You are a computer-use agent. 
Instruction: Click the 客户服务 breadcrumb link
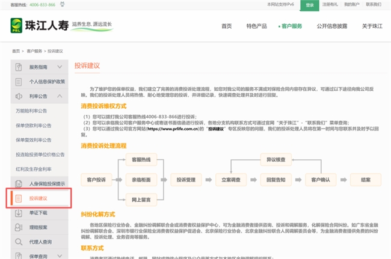click(34, 51)
